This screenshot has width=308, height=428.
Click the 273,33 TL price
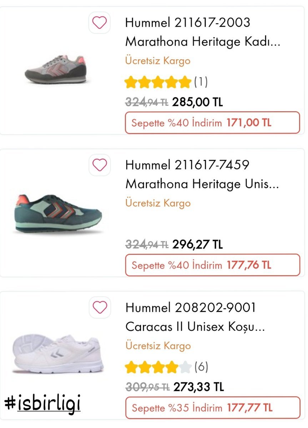[198, 387]
